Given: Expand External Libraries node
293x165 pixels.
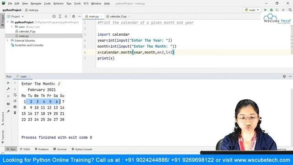Looking at the screenshot, I should coord(8,40).
